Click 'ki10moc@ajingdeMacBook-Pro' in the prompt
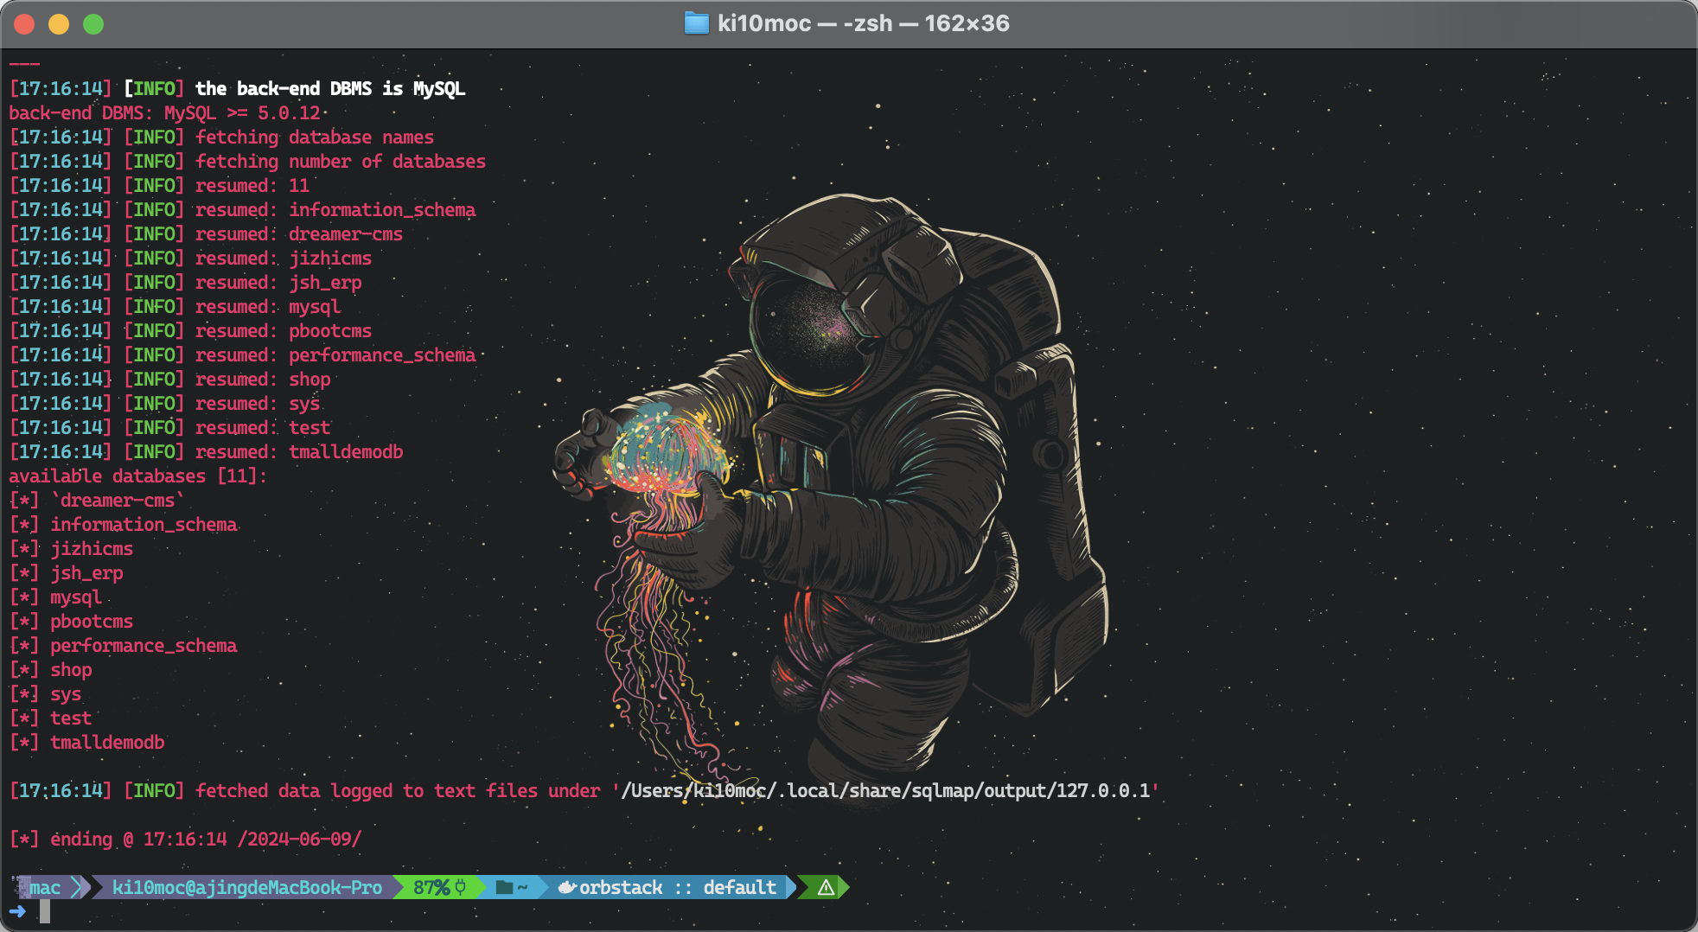The width and height of the screenshot is (1698, 932). (247, 888)
